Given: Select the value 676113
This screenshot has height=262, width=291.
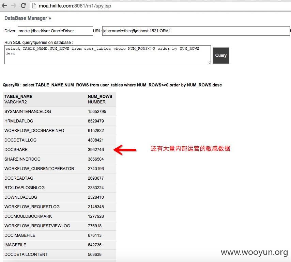Looking at the screenshot, I should (95, 235).
